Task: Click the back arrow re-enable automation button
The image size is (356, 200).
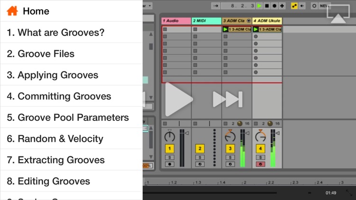Action: (x=302, y=6)
